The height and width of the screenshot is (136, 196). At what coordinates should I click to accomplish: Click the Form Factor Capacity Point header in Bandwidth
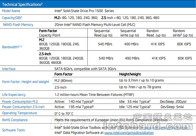(50, 33)
